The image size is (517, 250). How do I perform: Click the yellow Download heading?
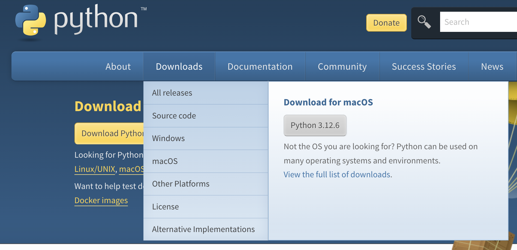(x=108, y=106)
